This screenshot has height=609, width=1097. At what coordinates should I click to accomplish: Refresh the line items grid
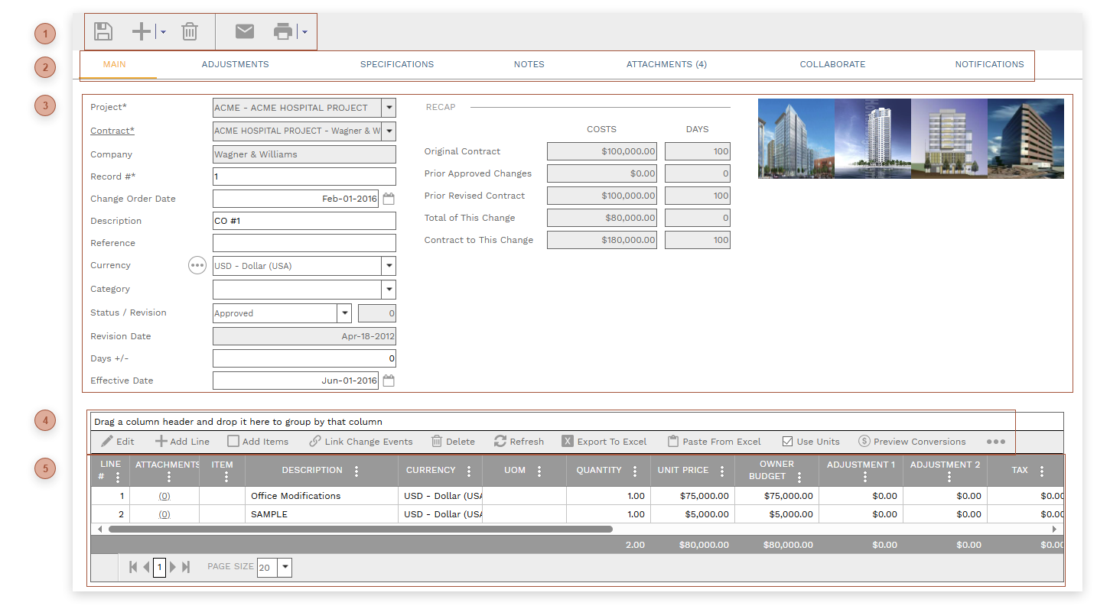click(519, 442)
